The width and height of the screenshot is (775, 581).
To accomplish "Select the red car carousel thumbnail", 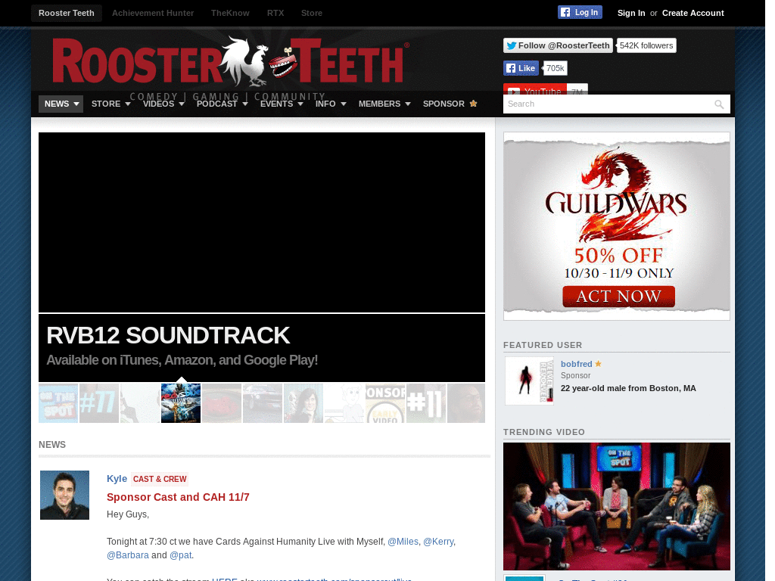I will 222,403.
